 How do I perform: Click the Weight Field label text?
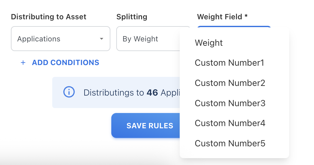coord(219,17)
